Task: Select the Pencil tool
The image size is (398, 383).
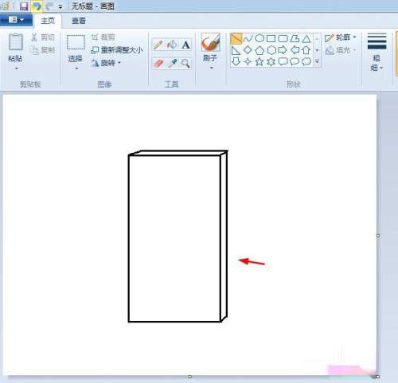Action: [x=158, y=45]
